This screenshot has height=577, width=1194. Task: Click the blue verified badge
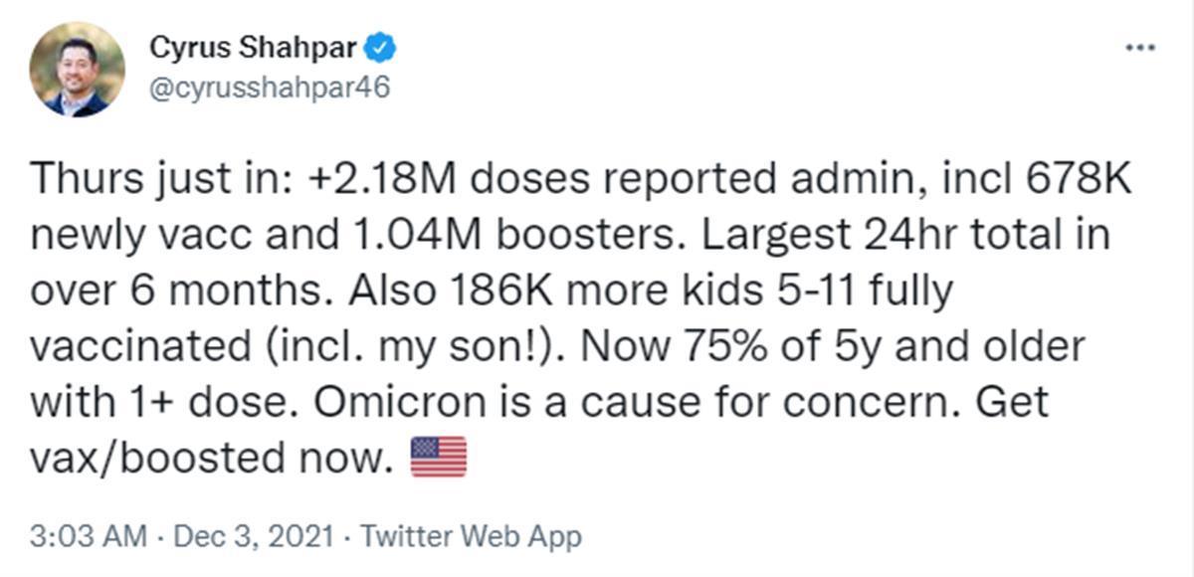coord(383,48)
